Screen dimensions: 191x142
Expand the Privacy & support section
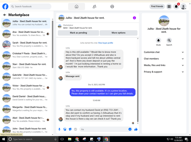coord(164,72)
